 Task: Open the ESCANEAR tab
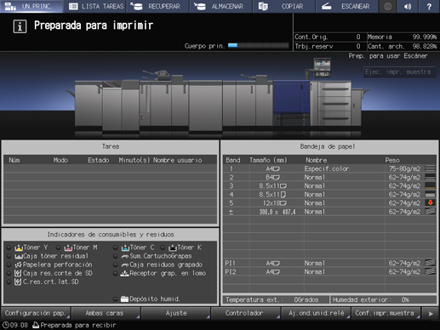346,6
